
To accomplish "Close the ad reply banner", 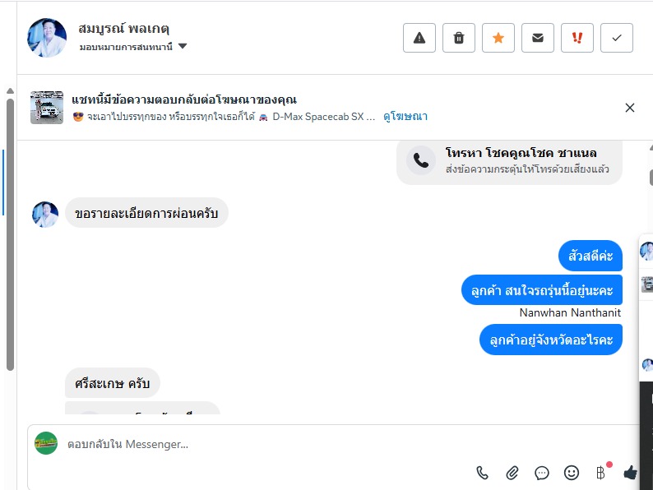I will 630,108.
